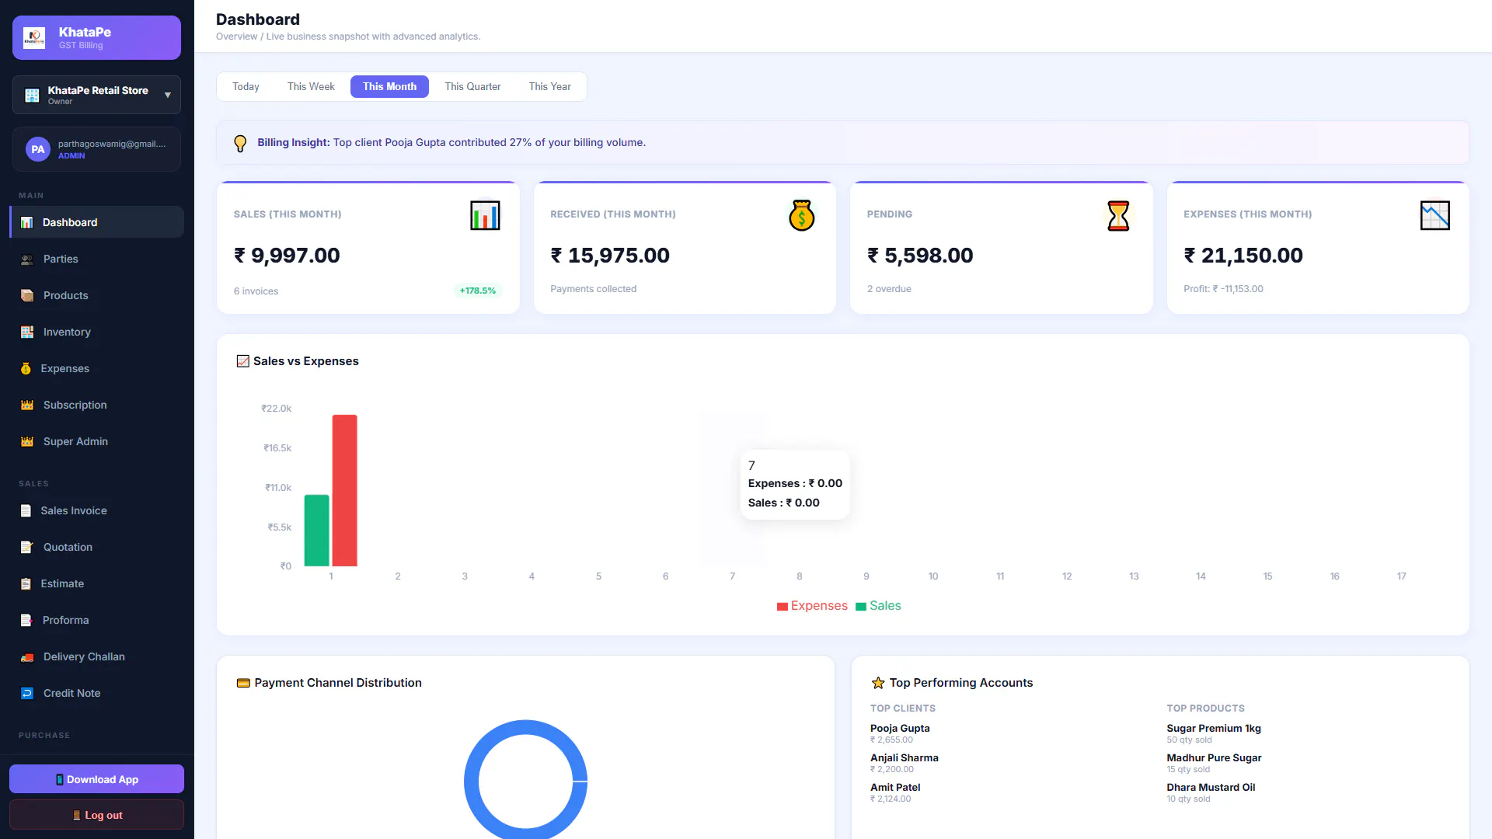Click the ₹ 5,598.00 pending amount
This screenshot has width=1492, height=839.
[920, 256]
